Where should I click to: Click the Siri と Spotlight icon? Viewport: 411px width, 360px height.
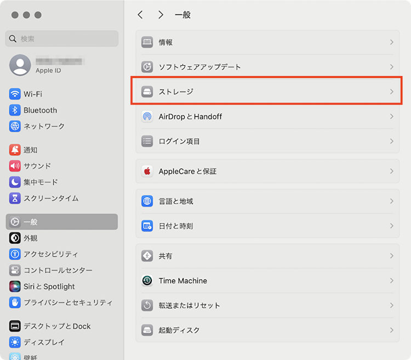[15, 286]
